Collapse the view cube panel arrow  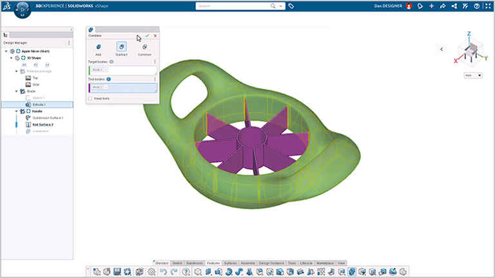click(442, 49)
